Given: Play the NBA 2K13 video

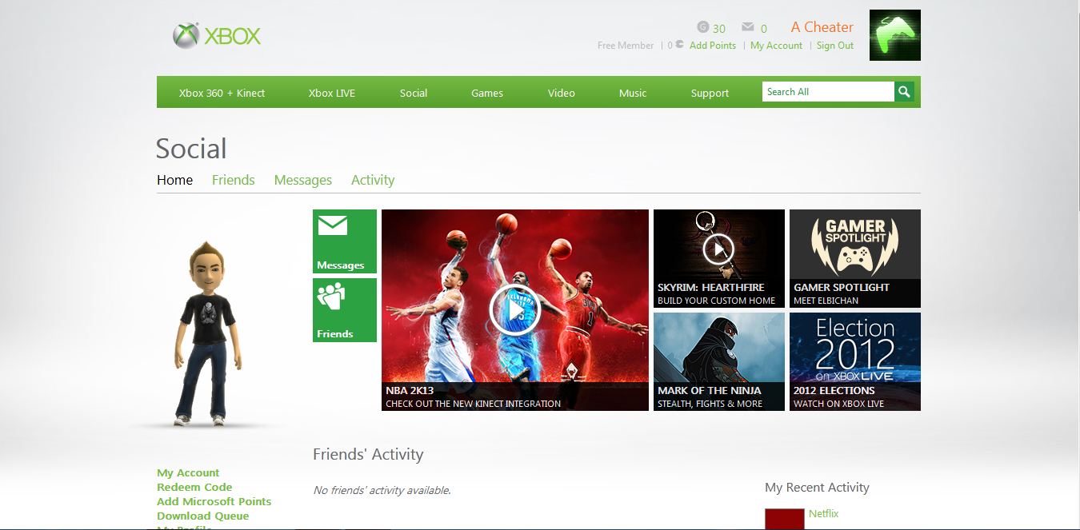Looking at the screenshot, I should pyautogui.click(x=515, y=310).
